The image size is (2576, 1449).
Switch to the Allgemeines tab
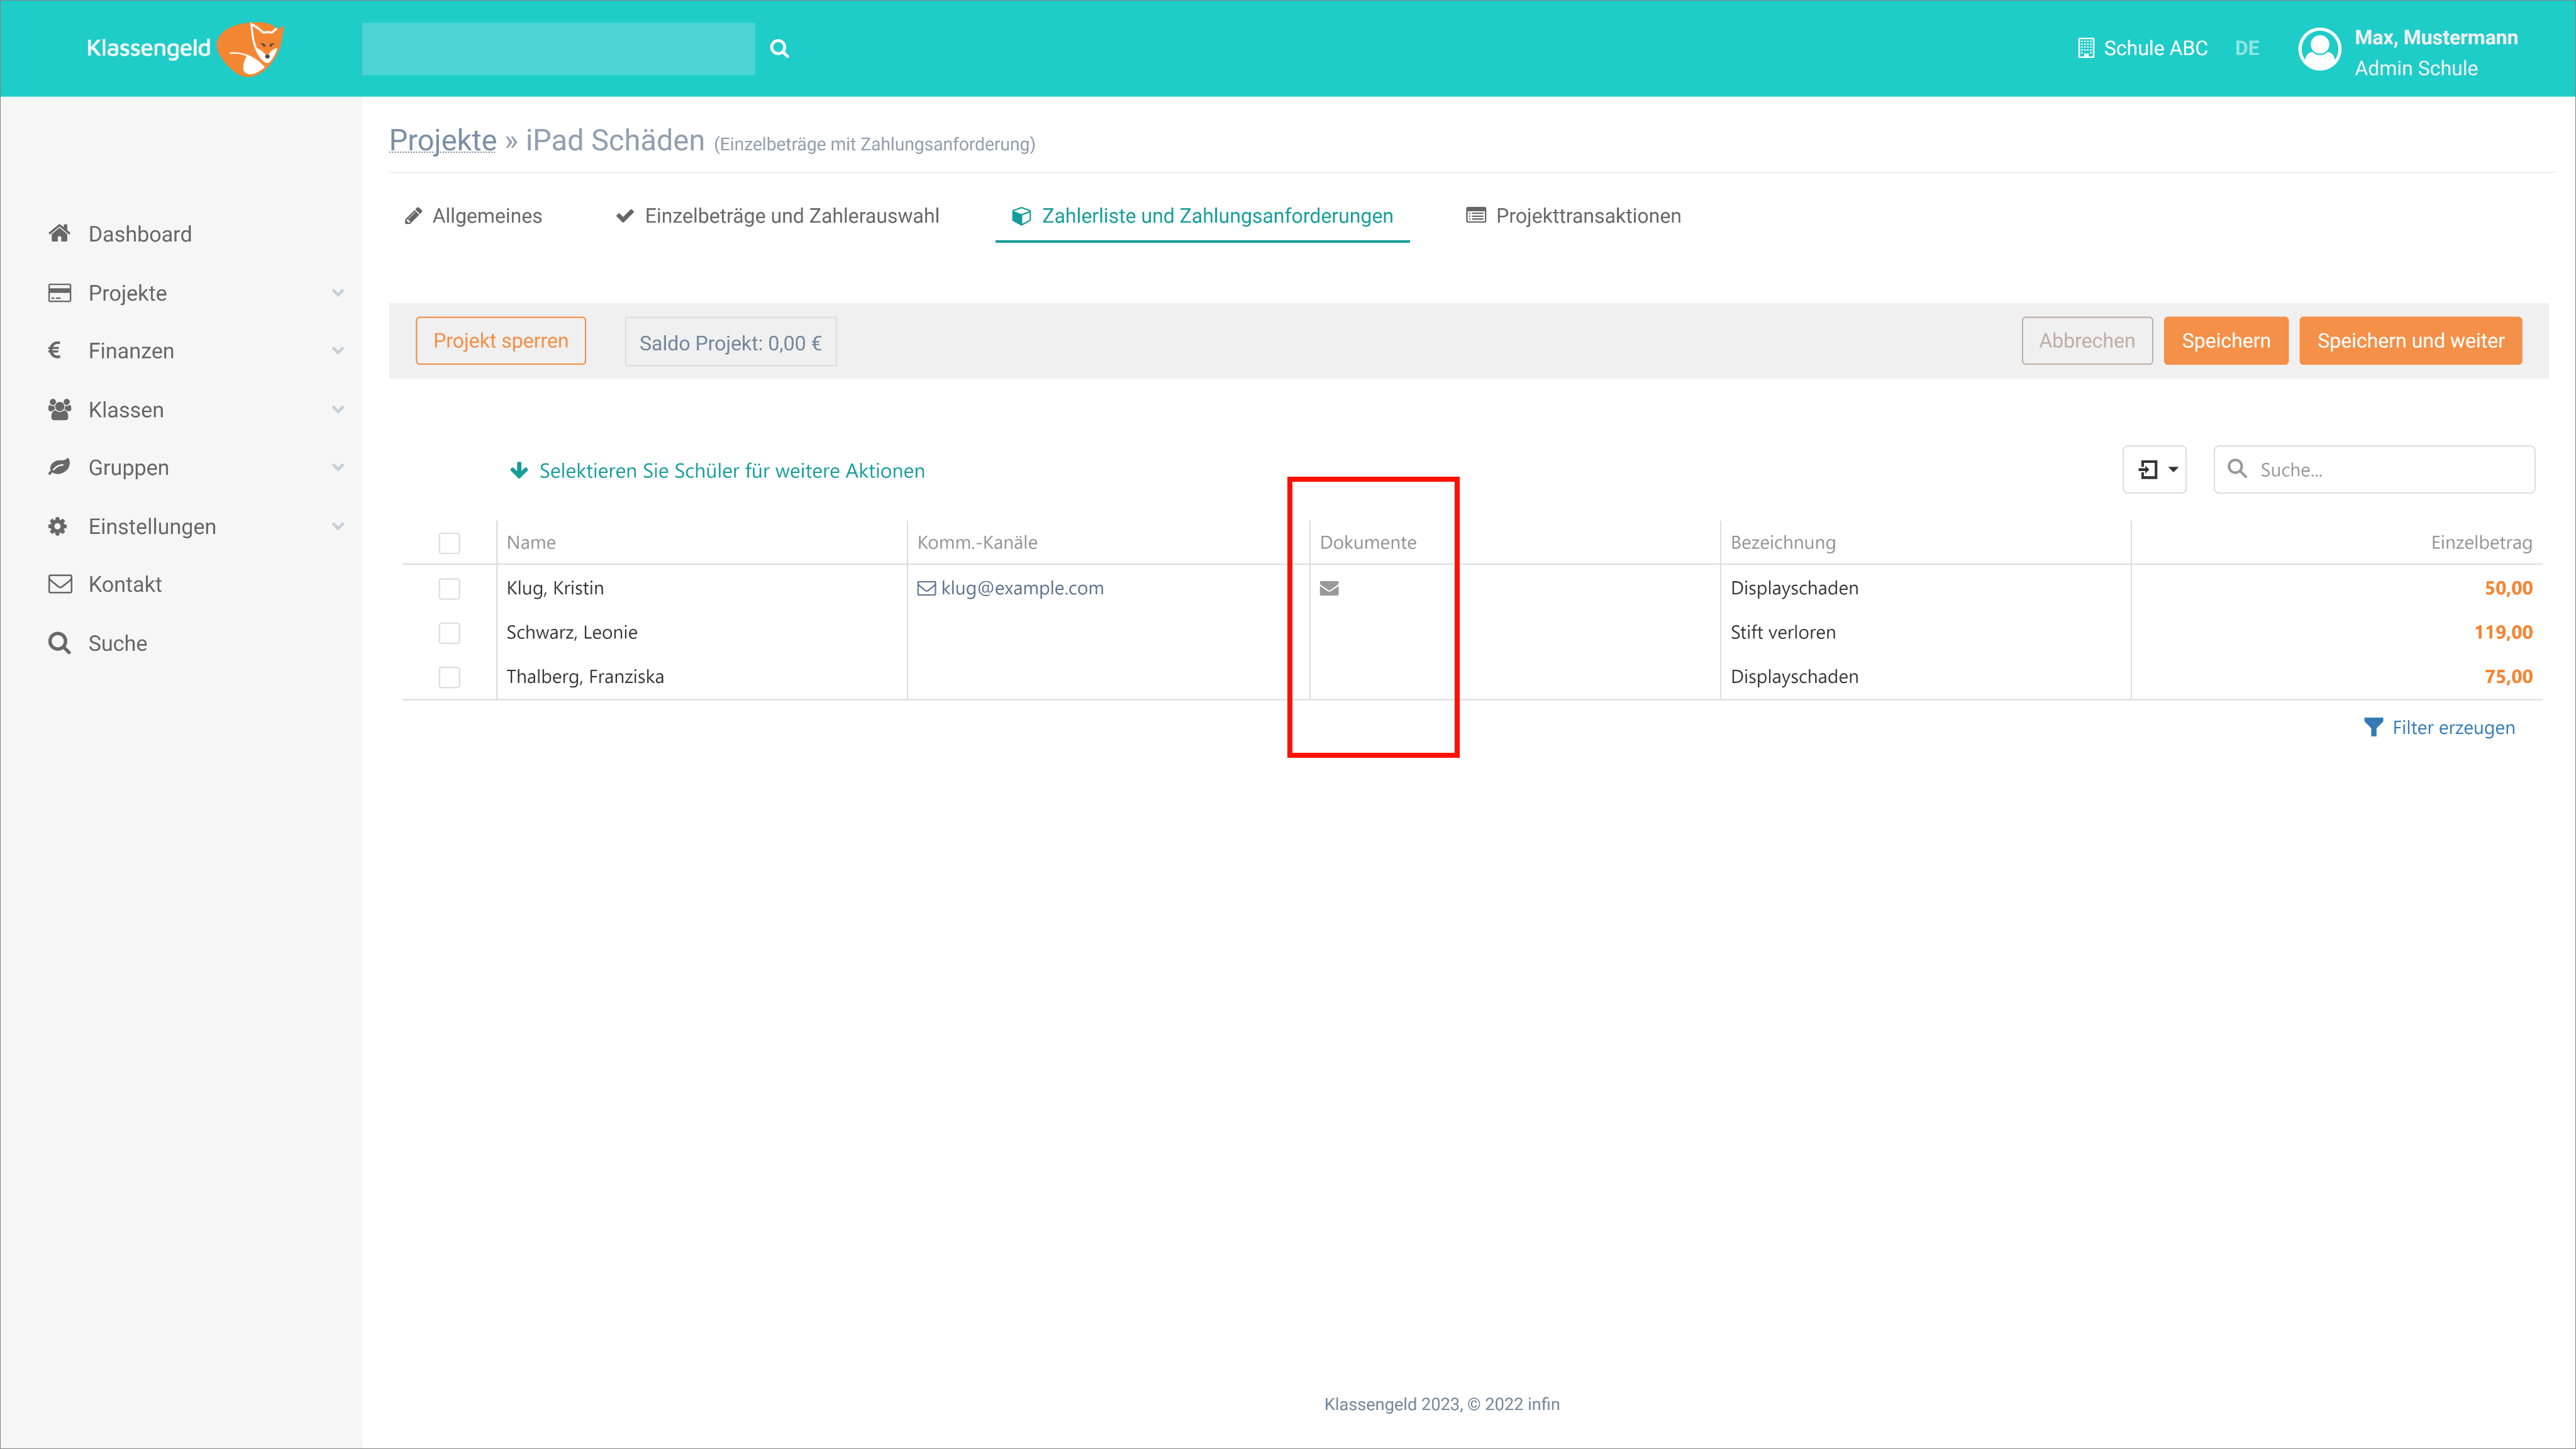tap(473, 216)
